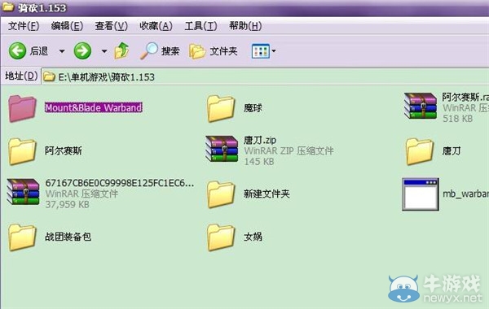Click the WinRAR ZIP 压缩文件 type text
This screenshot has width=489, height=309.
coord(289,151)
